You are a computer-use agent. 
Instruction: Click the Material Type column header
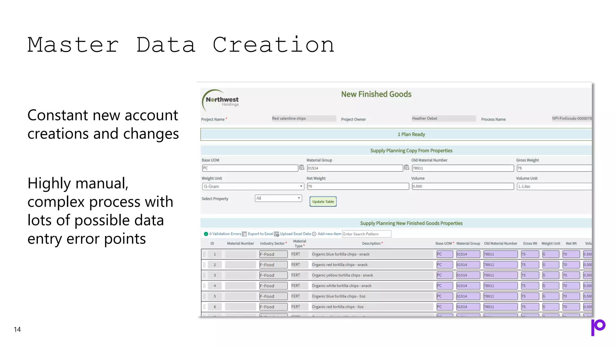tap(300, 244)
